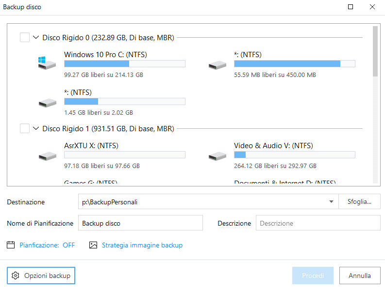Click the 2.02 GB NTFS partition icon
Image resolution: width=385 pixels, height=291 pixels.
pyautogui.click(x=48, y=102)
